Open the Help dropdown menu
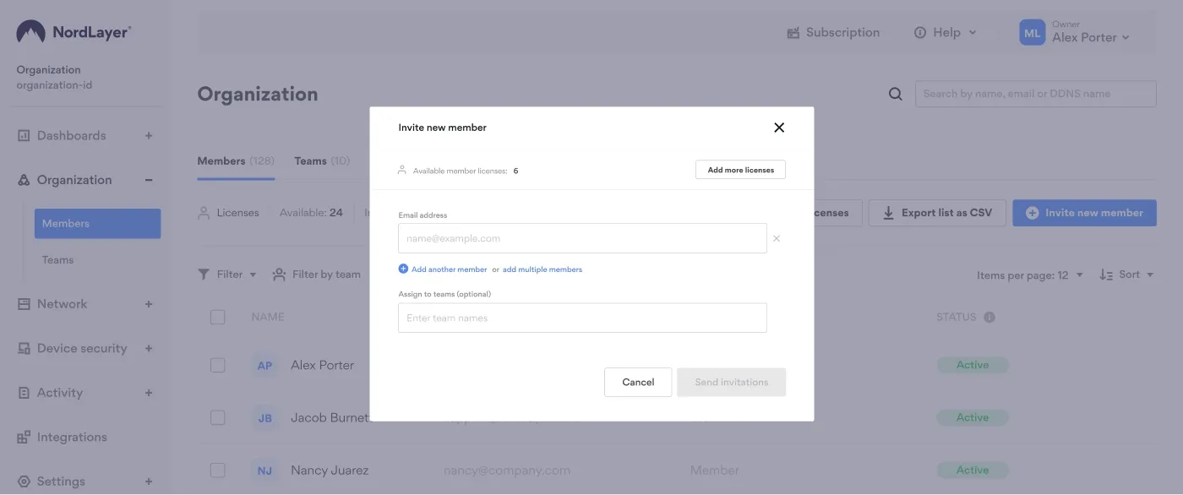Screen dimensions: 1183x495 [946, 33]
